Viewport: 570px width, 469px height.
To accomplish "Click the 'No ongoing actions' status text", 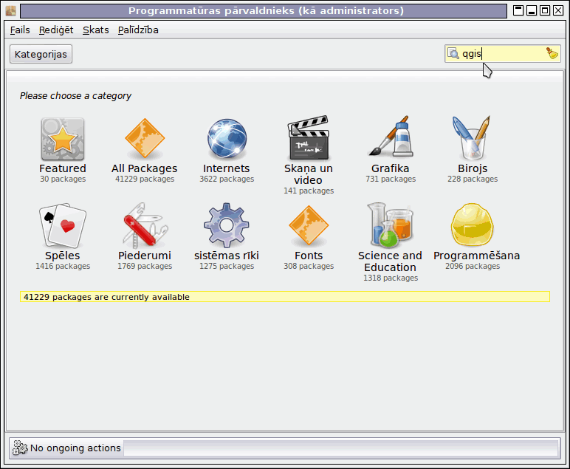I will tap(75, 448).
